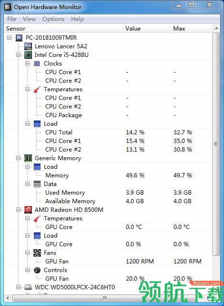This screenshot has width=224, height=306.
Task: Select CPU Core #1 under Clocks
Action: point(108,72)
